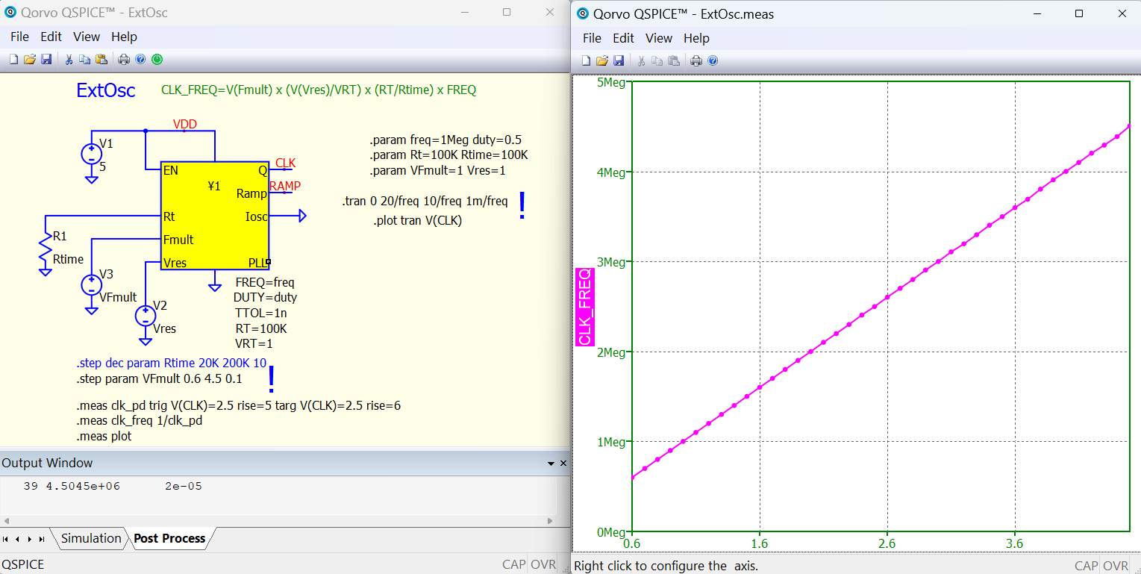Click .plot tran V(CLK) directive

(418, 220)
